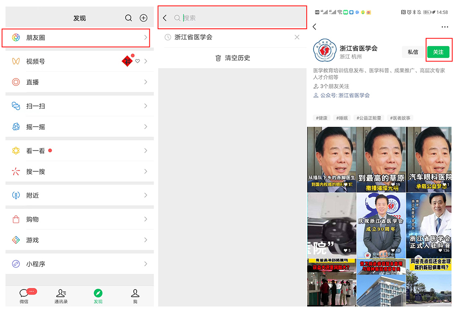Tap the Mini Programs (小程序) icon
Image resolution: width=457 pixels, height=312 pixels.
(16, 264)
